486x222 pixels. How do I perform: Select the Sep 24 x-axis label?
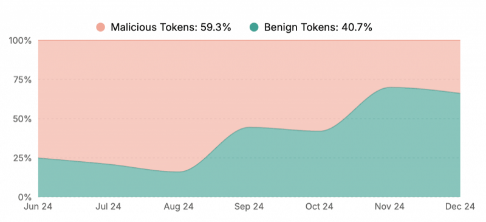(249, 207)
